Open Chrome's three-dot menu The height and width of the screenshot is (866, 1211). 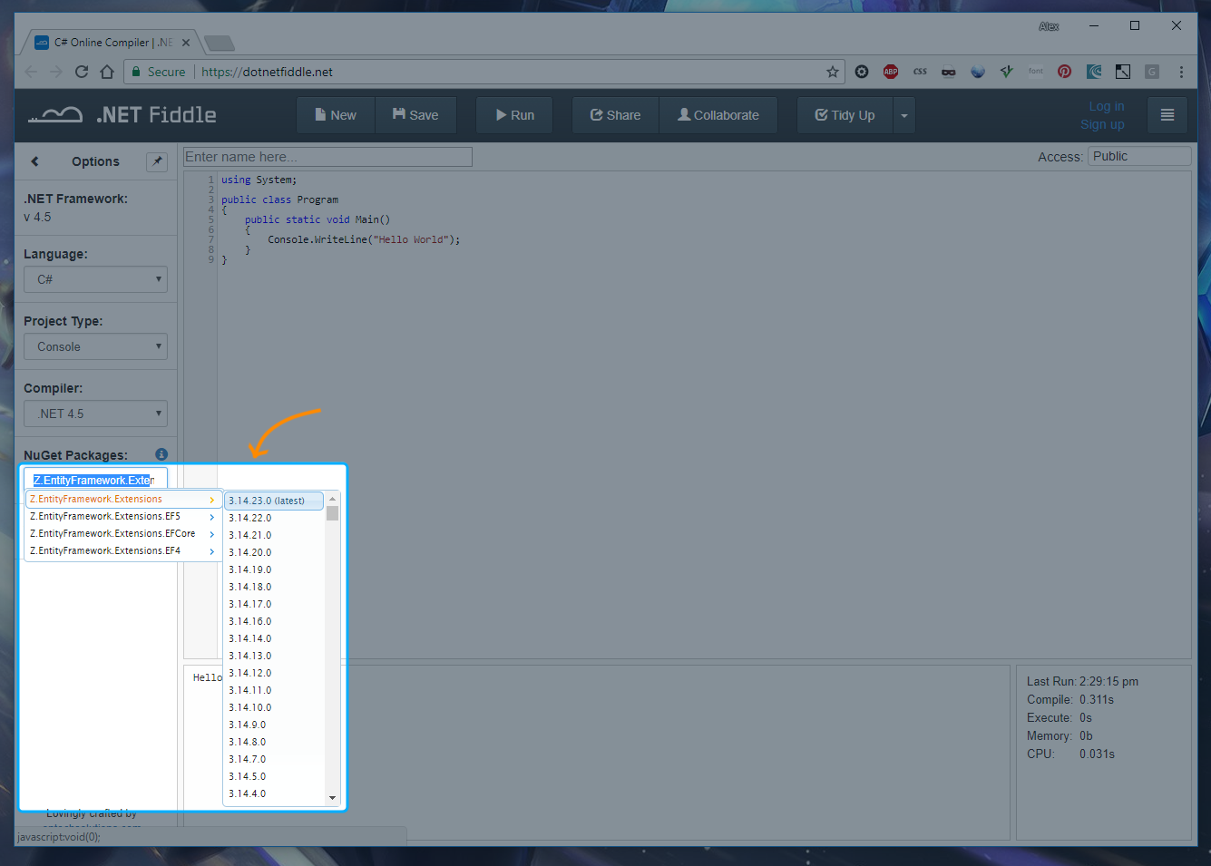pos(1181,72)
